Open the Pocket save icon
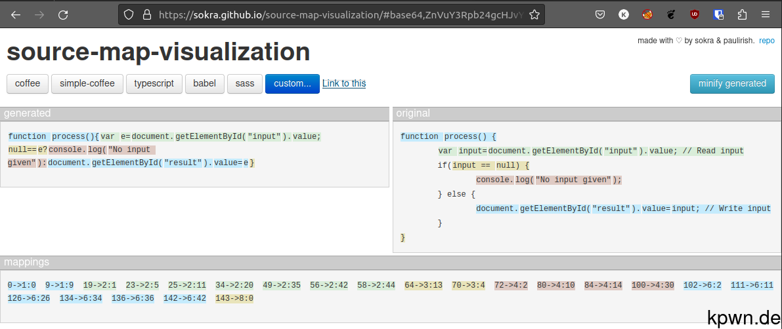This screenshot has width=782, height=329. (601, 14)
